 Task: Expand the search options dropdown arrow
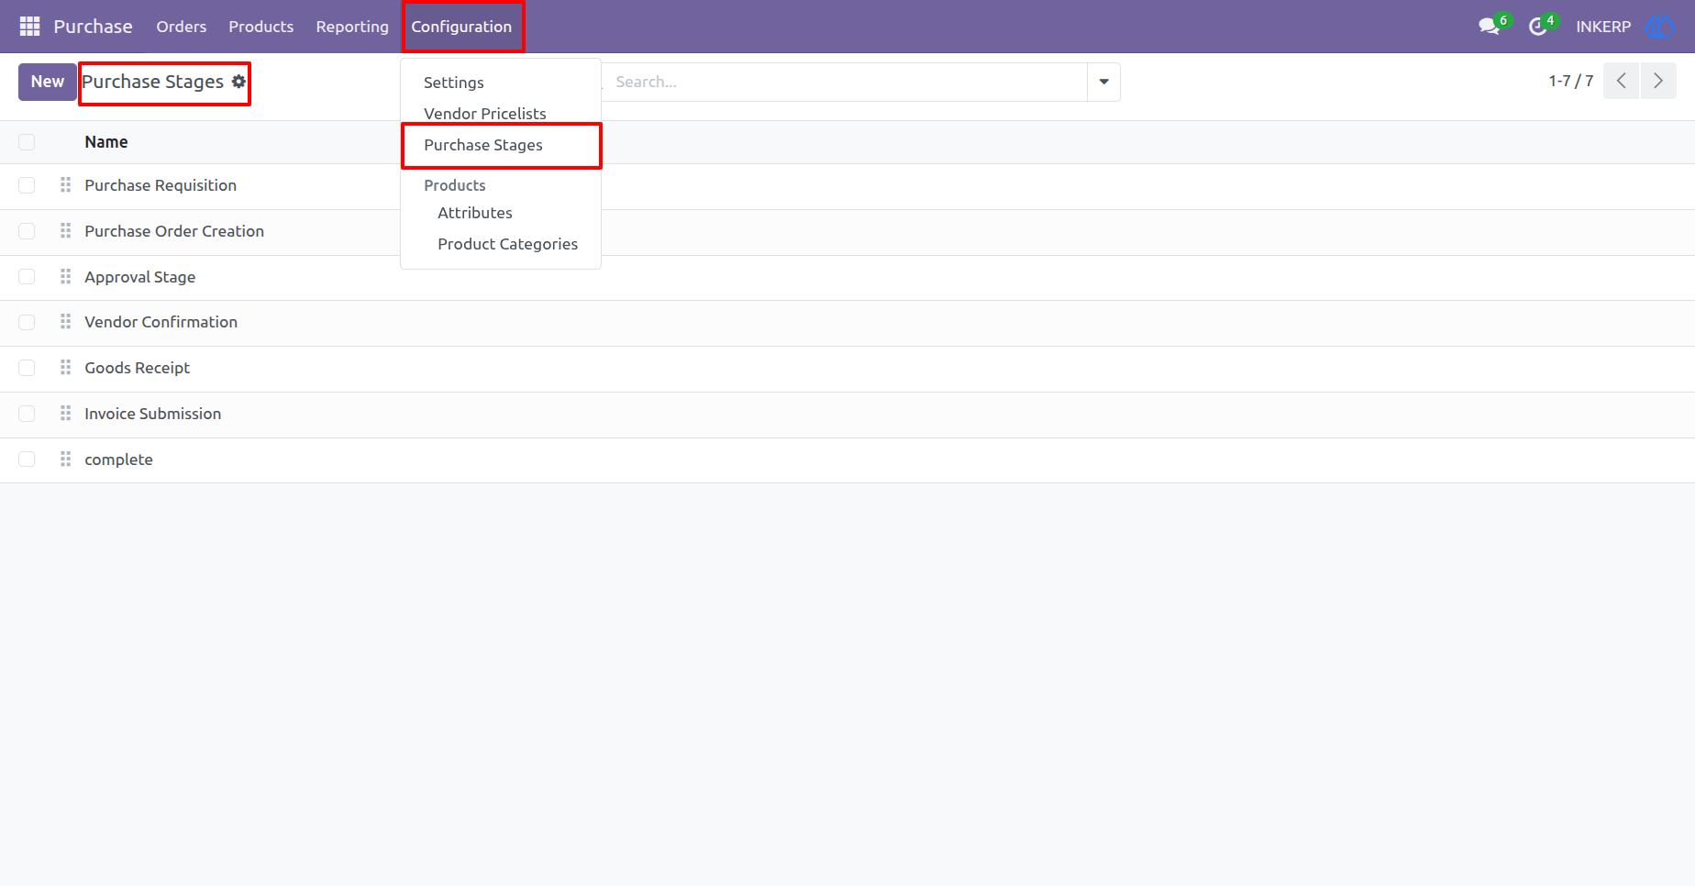1103,82
